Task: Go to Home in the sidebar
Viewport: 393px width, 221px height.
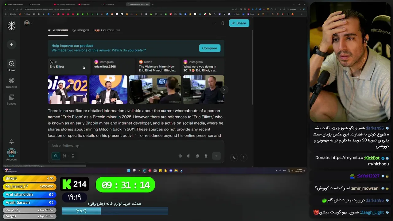Action: coord(11,66)
